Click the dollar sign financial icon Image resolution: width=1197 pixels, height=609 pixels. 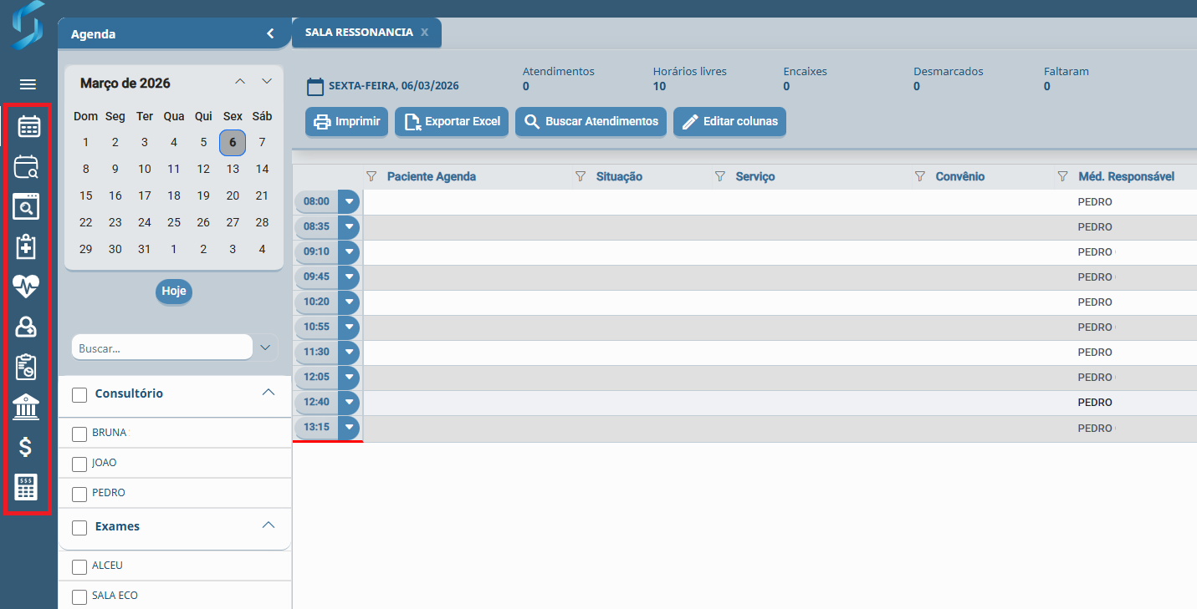point(27,448)
